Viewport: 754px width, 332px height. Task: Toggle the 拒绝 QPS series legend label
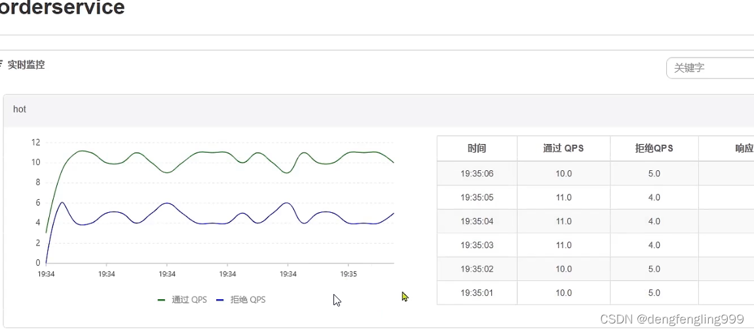248,300
